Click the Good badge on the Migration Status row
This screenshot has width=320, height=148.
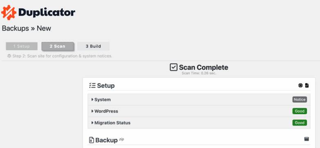click(x=300, y=123)
